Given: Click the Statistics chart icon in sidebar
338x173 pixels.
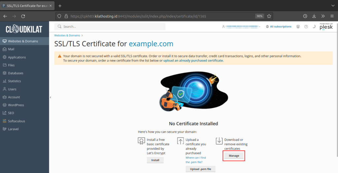Looking at the screenshot, I should [x=5, y=81].
